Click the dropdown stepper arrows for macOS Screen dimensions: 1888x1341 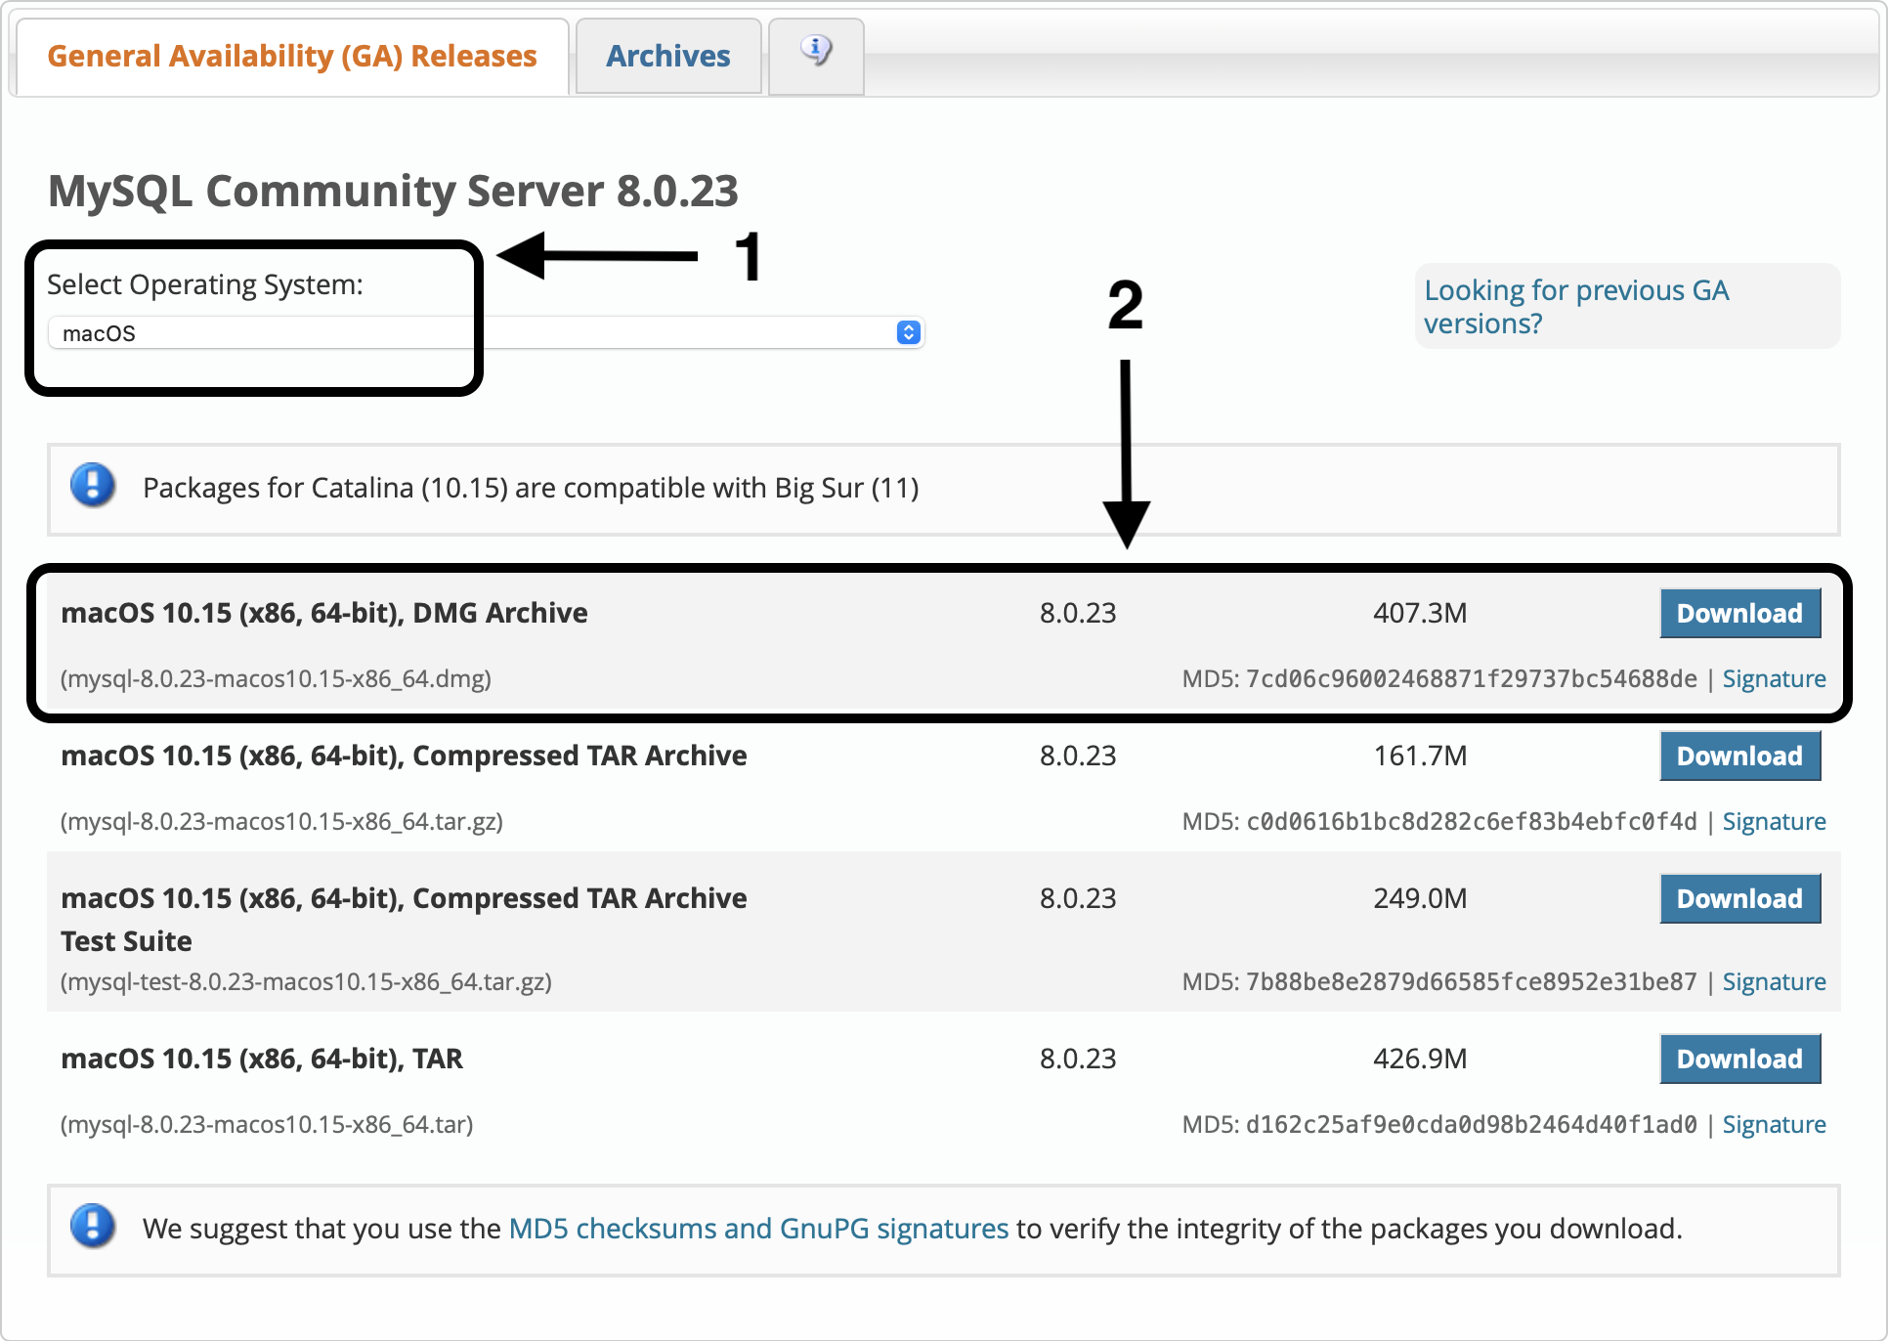pyautogui.click(x=908, y=333)
